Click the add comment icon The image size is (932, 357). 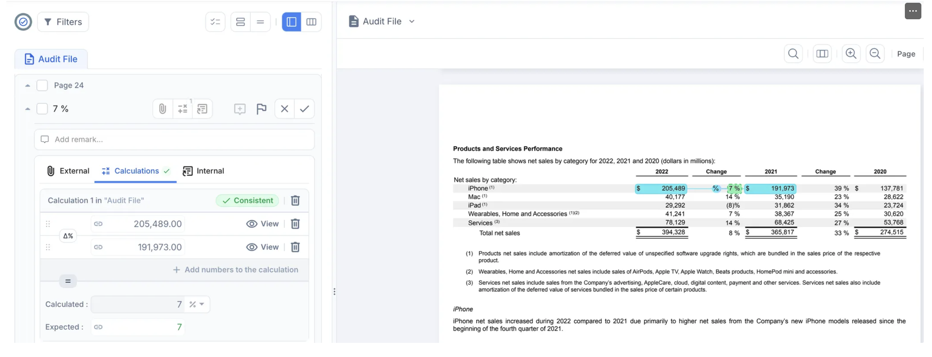coord(240,109)
